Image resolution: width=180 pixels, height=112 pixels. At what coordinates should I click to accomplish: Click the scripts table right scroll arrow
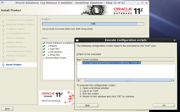[x=173, y=80]
